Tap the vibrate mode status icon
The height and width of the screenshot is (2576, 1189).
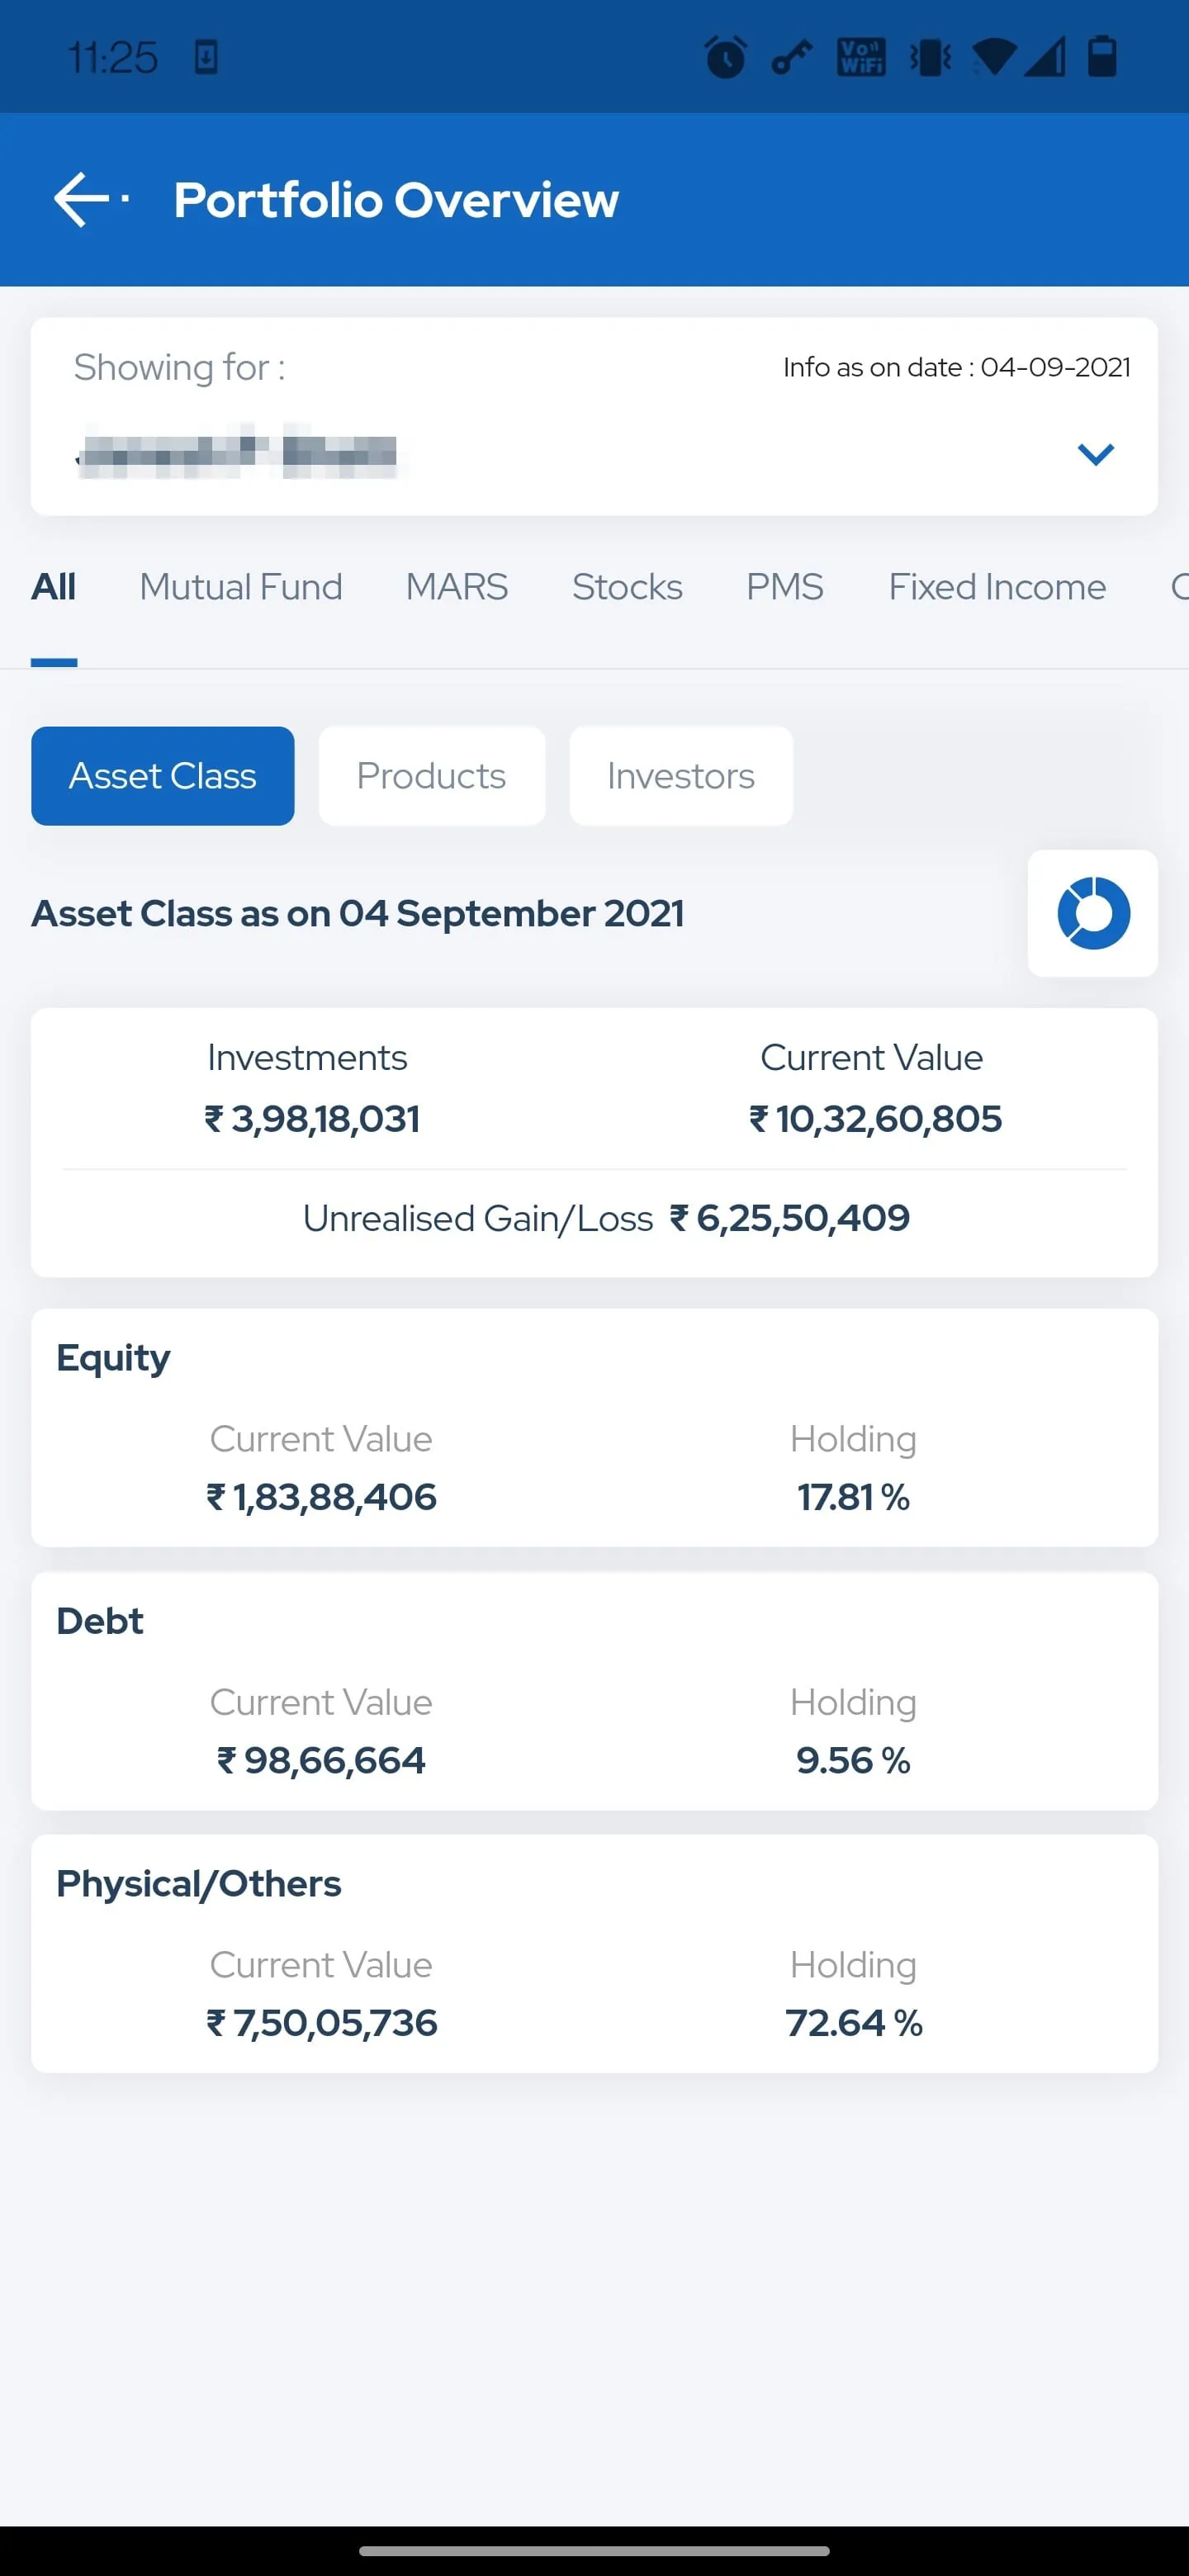point(929,57)
